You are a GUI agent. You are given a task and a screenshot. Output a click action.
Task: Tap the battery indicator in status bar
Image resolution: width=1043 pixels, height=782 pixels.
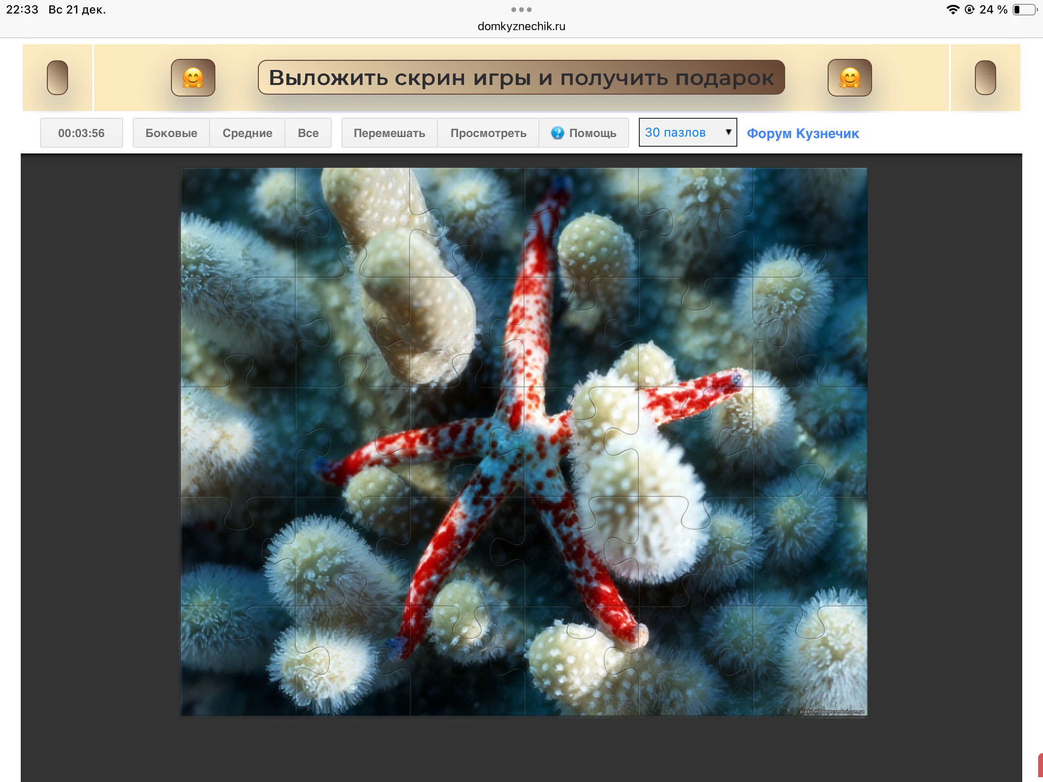(1024, 10)
